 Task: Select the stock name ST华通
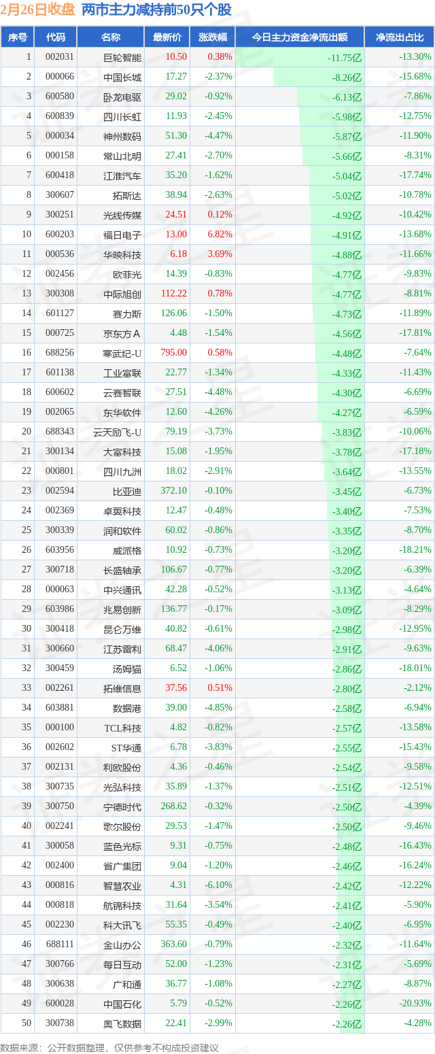[x=126, y=747]
